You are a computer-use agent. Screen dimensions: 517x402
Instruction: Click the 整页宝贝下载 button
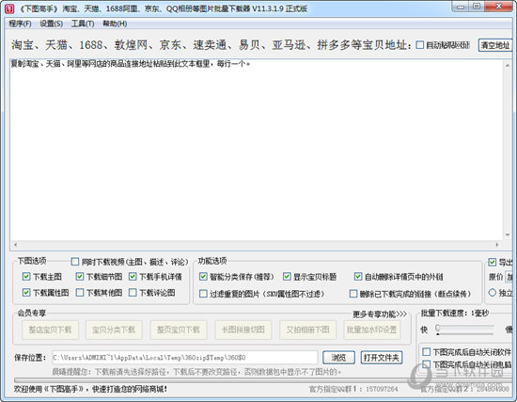tap(179, 330)
